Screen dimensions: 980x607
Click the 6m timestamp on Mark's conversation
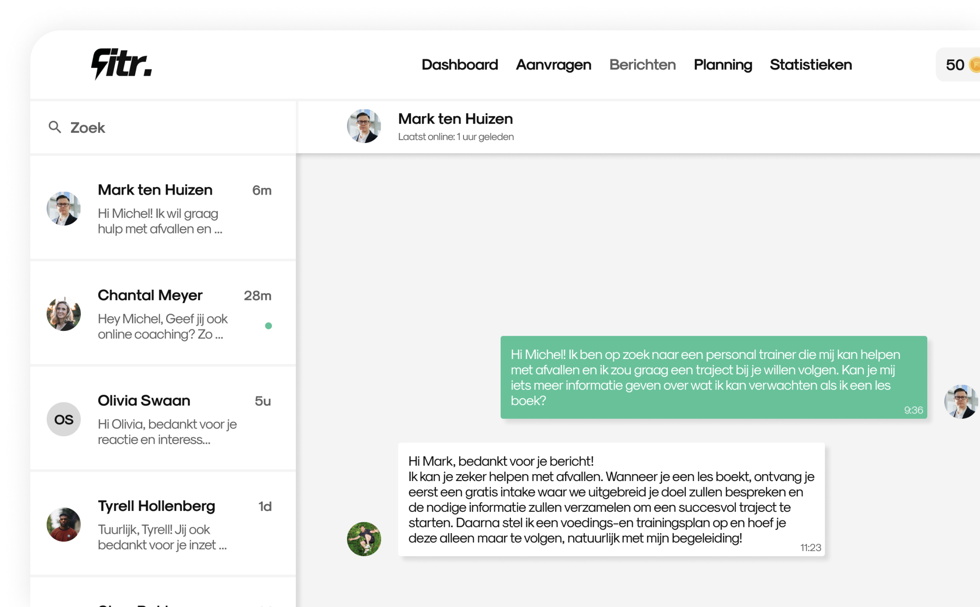click(x=262, y=190)
